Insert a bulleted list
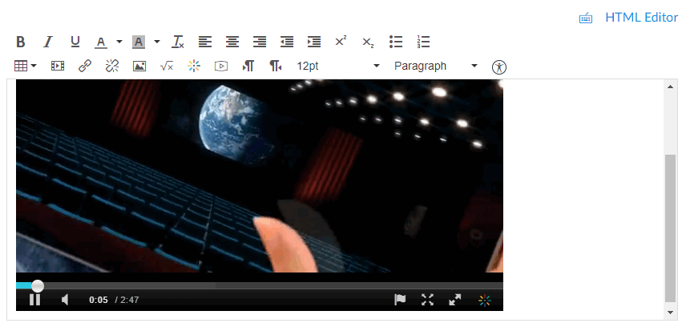 click(x=396, y=42)
